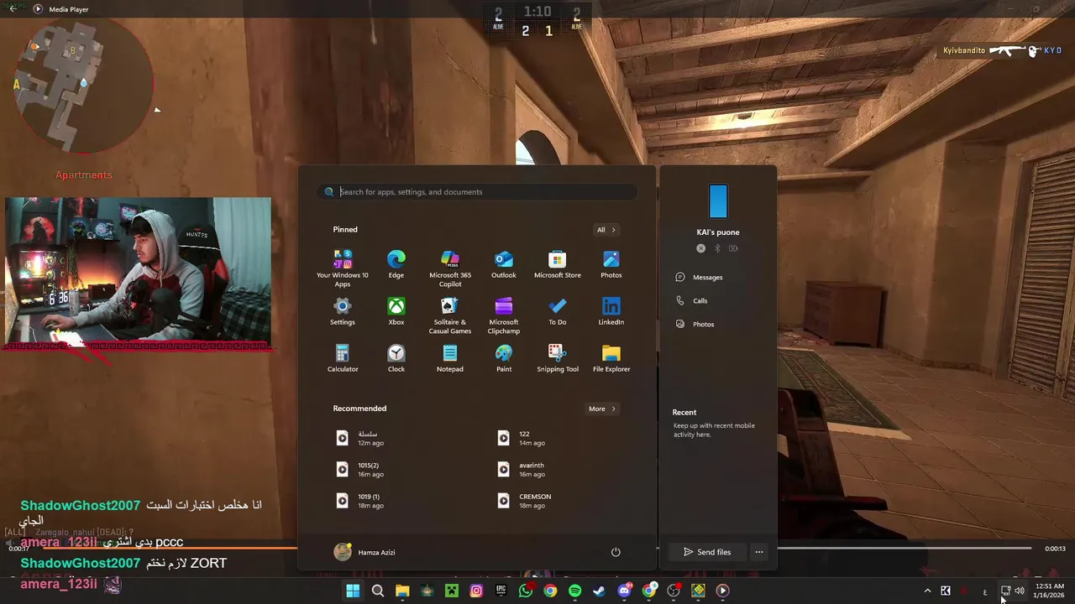Screen dimensions: 1075x604
Task: Open Instagram in the taskbar
Action: tap(476, 591)
